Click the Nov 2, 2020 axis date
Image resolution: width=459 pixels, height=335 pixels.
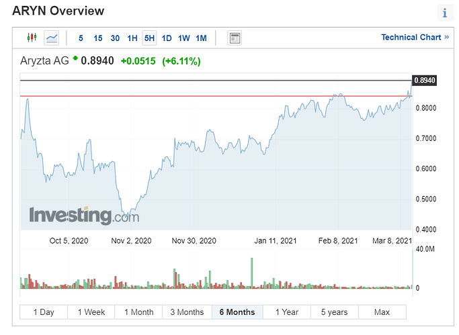(x=131, y=241)
